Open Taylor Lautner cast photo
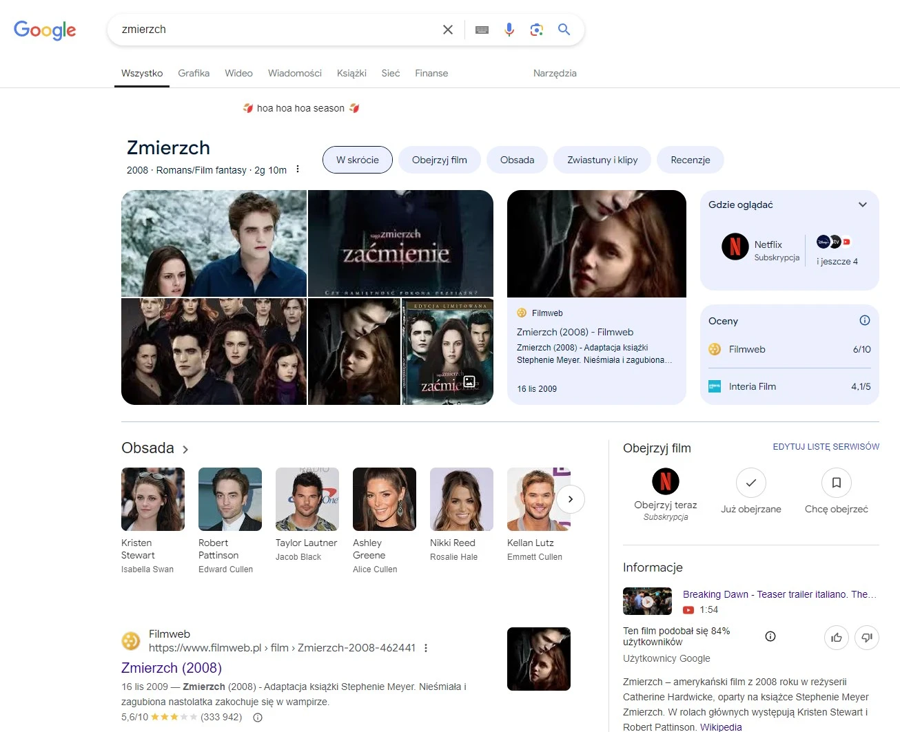 coord(307,499)
